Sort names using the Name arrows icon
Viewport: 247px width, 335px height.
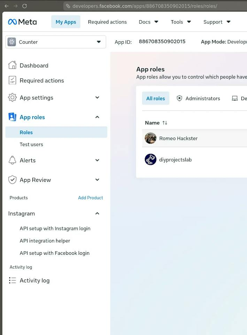click(x=165, y=122)
